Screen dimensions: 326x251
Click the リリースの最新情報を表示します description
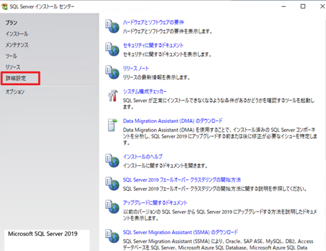tap(157, 78)
